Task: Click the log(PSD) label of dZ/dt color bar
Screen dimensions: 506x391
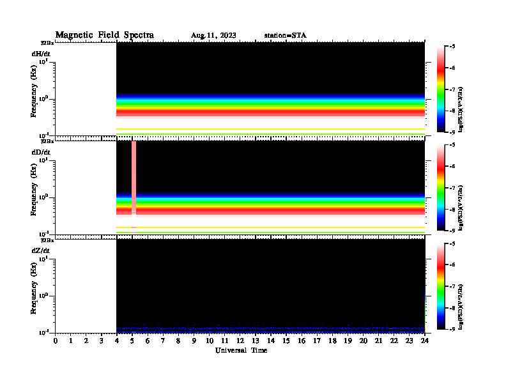Action: 461,307
